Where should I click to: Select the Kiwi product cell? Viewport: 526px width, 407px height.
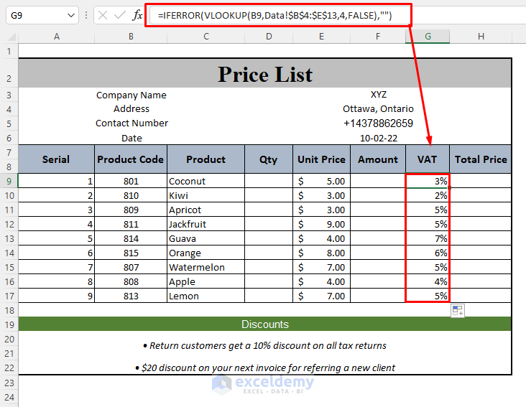pyautogui.click(x=206, y=196)
